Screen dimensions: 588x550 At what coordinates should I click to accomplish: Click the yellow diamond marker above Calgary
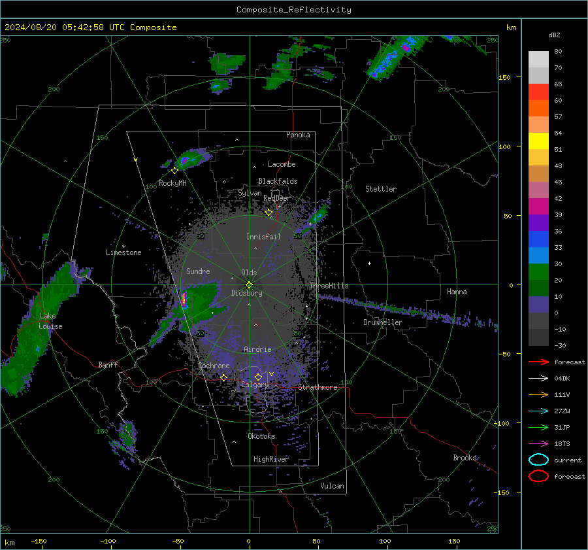pos(258,377)
